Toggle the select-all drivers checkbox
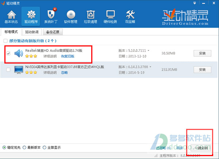The height and width of the screenshot is (159, 219). 5,41
